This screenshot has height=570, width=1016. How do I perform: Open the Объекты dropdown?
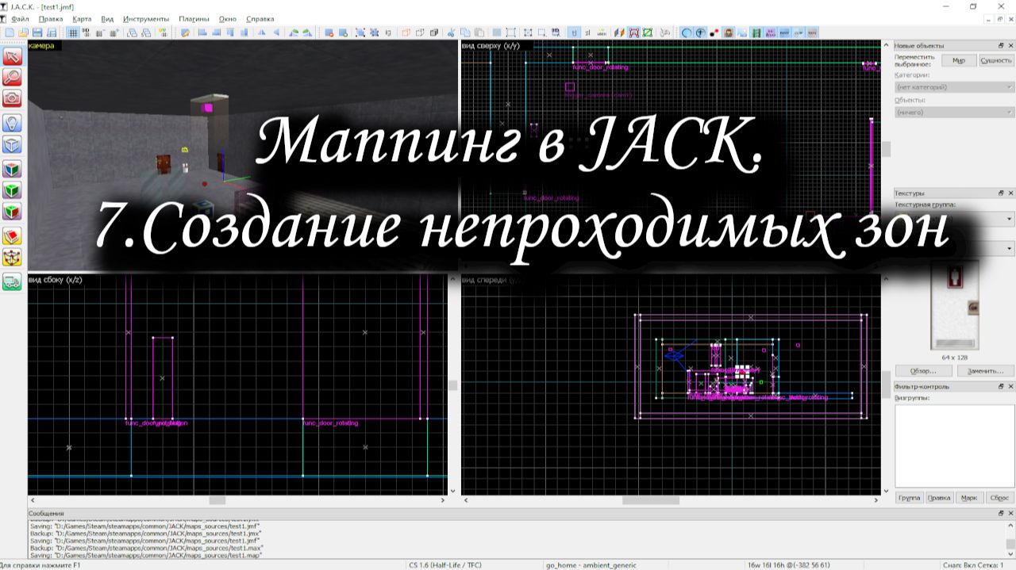pyautogui.click(x=954, y=113)
